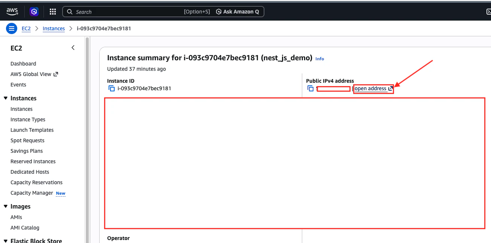Open Launch Templates in sidebar
This screenshot has height=243, width=491.
pyautogui.click(x=32, y=130)
